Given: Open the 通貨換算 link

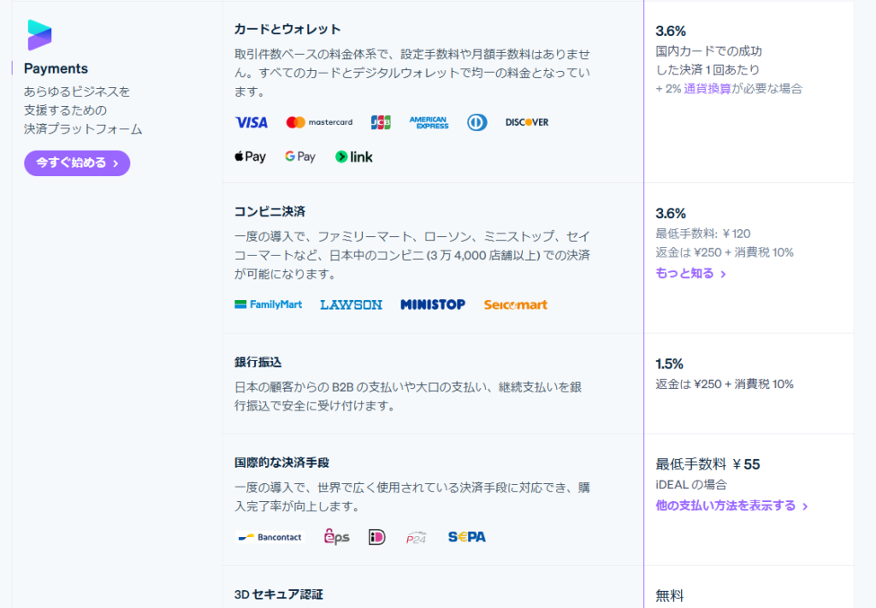Looking at the screenshot, I should (707, 88).
